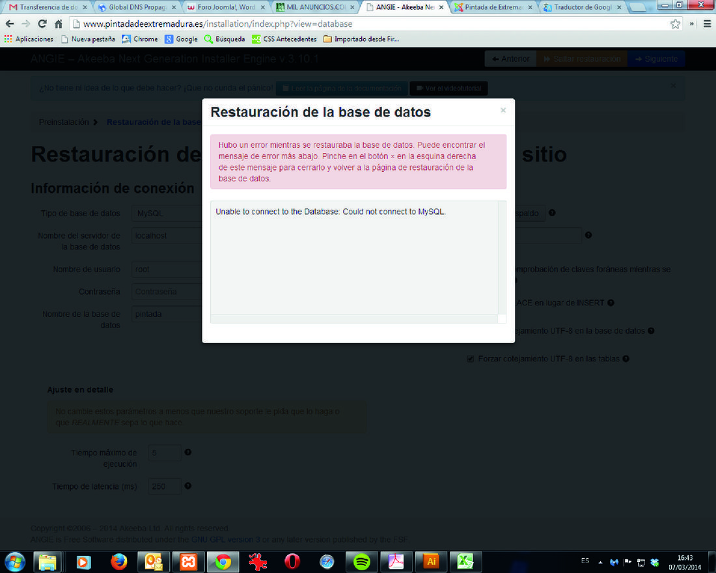Open the media player taskbar icon
The height and width of the screenshot is (573, 716).
(83, 562)
